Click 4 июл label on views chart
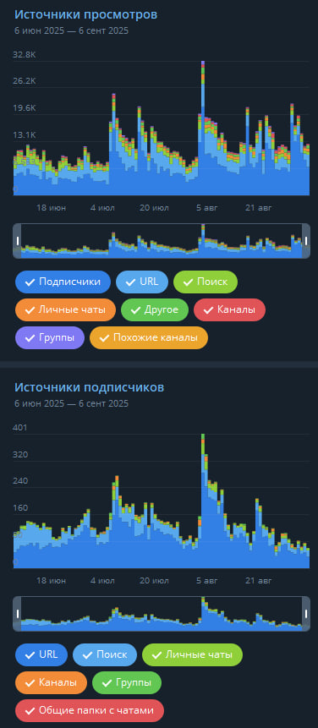 103,207
